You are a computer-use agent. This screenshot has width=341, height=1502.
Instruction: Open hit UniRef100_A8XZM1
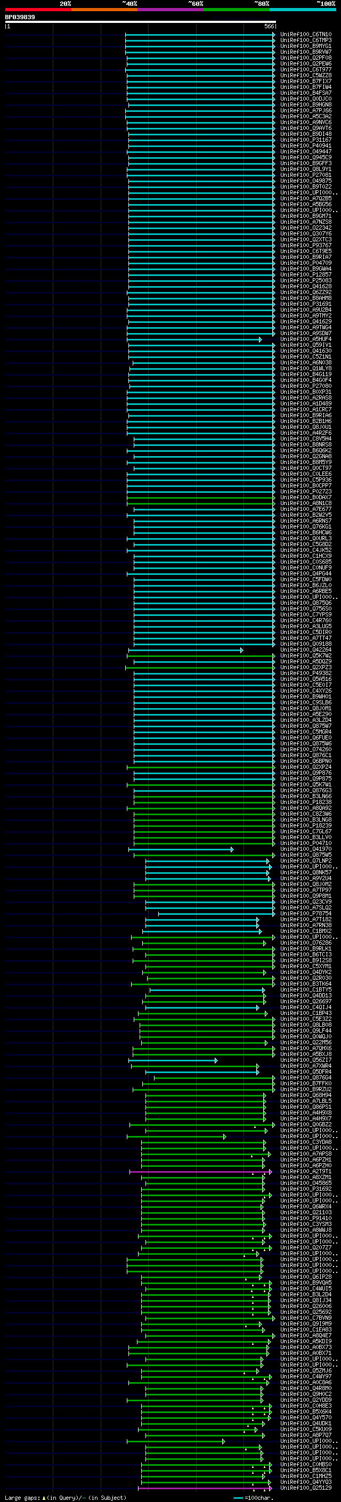(x=305, y=1177)
